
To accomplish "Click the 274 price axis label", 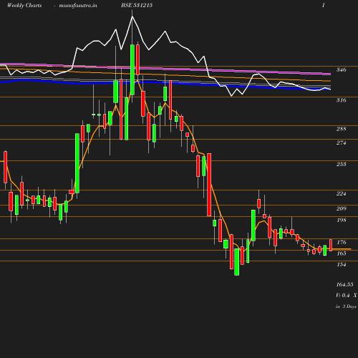I will [342, 142].
